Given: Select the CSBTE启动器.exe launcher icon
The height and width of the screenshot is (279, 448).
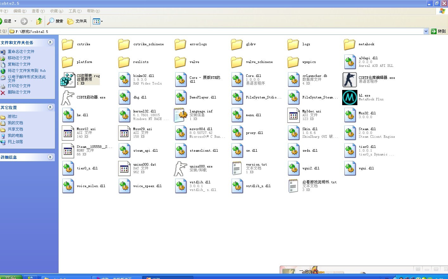Looking at the screenshot, I should [67, 98].
